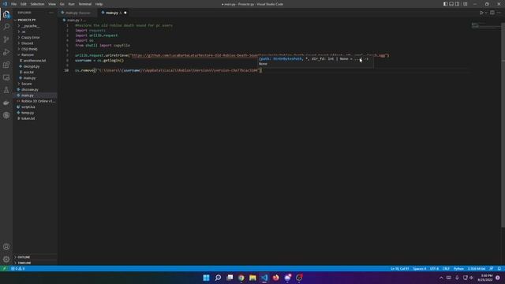Open the Docker view in activity bar
This screenshot has width=505, height=284.
click(6, 103)
